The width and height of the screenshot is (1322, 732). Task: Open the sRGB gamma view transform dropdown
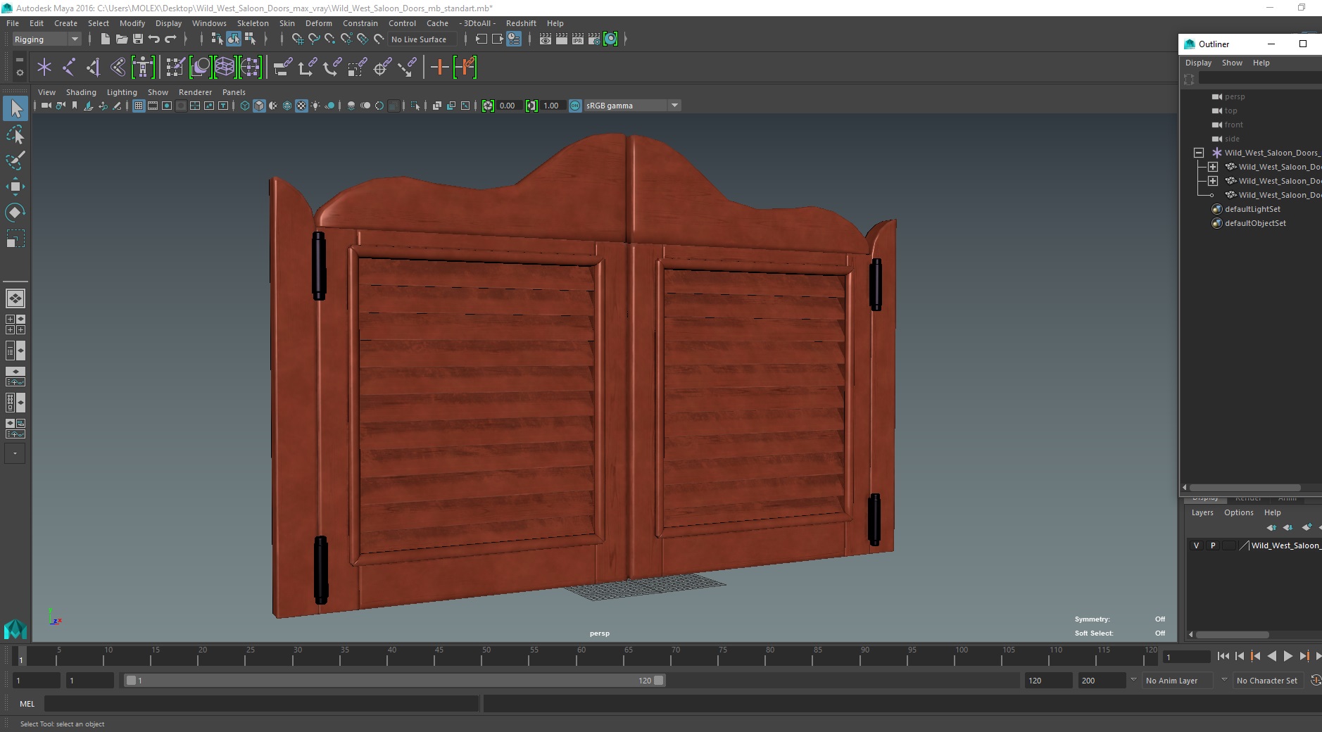coord(632,106)
